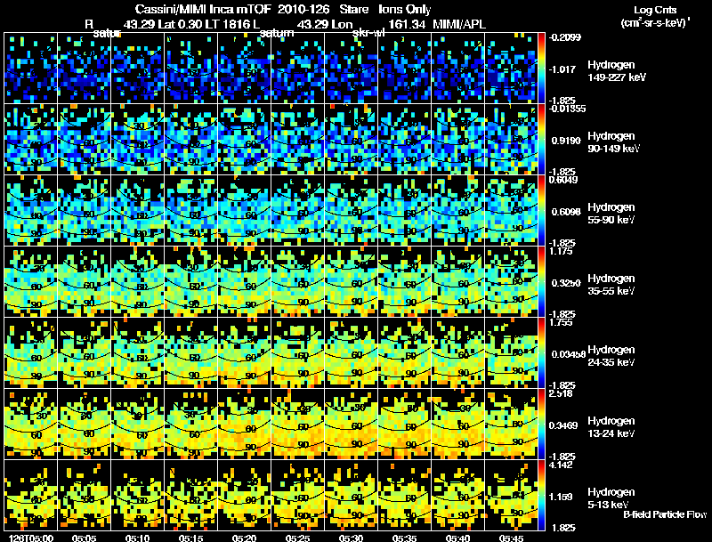The height and width of the screenshot is (542, 712).
Task: Open the 13-24 keV panel at 05:05
Action: 84,425
